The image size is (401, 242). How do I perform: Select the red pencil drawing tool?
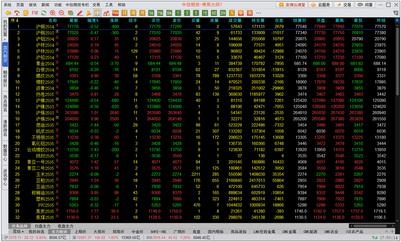[80, 13]
